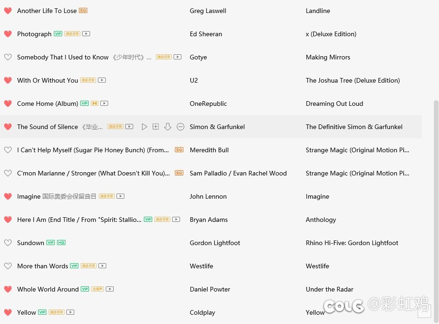This screenshot has width=439, height=324.
Task: Click the VIP badge on Yellow
Action: pos(42,312)
